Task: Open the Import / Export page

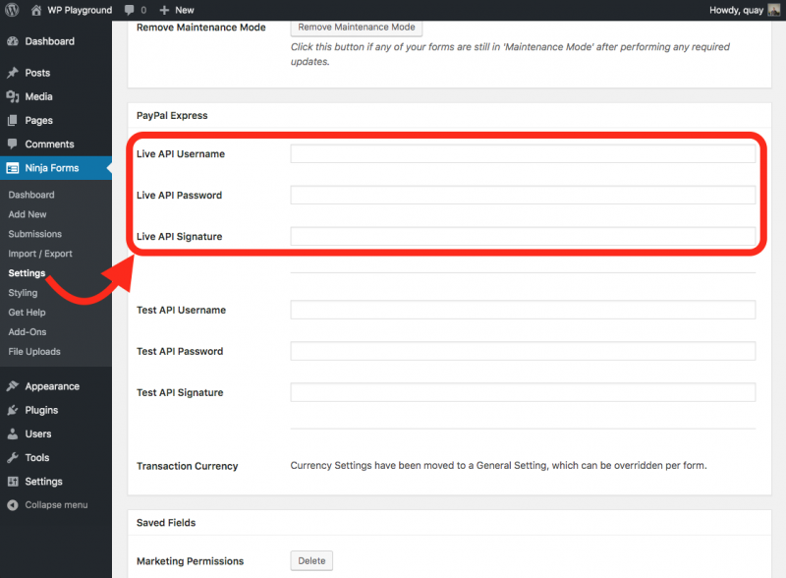Action: (x=42, y=253)
